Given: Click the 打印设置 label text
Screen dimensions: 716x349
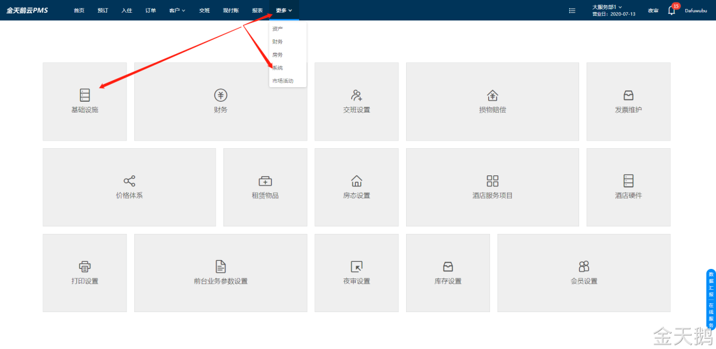Looking at the screenshot, I should 85,281.
